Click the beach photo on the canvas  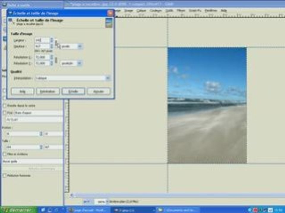click(x=207, y=105)
